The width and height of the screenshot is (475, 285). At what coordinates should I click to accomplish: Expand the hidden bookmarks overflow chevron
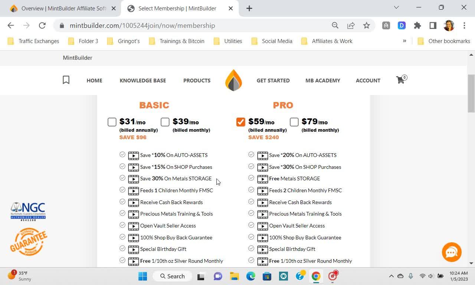(x=404, y=41)
